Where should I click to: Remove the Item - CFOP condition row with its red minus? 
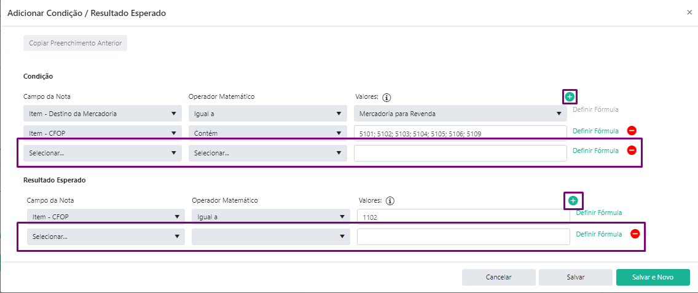(632, 130)
